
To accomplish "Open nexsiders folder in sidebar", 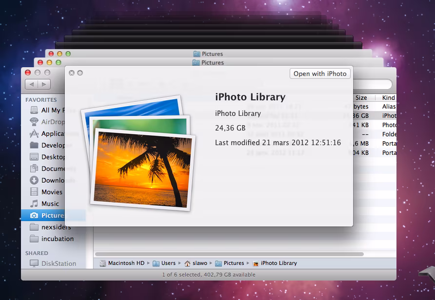I will click(50, 227).
